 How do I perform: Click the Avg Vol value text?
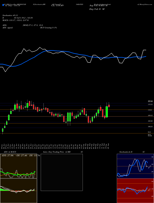coord(98,6)
